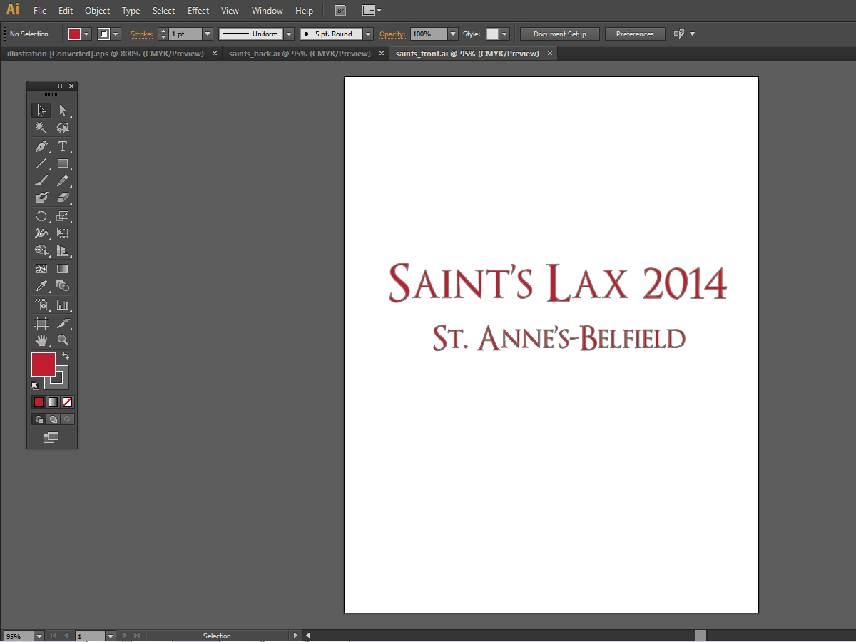This screenshot has width=856, height=642.
Task: Select the Pen tool
Action: [x=41, y=146]
